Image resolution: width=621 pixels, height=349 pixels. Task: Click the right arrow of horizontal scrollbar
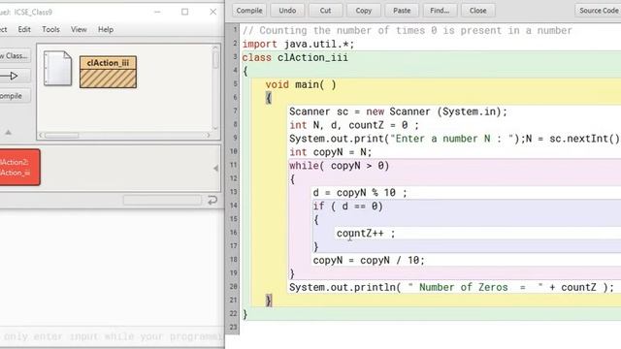[x=209, y=136]
